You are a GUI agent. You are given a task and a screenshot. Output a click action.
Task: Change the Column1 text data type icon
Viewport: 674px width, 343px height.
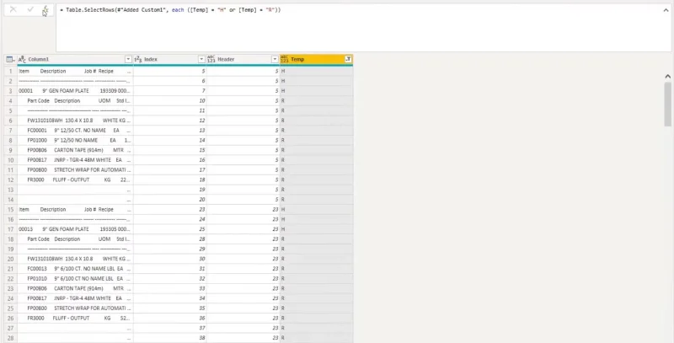(x=23, y=59)
